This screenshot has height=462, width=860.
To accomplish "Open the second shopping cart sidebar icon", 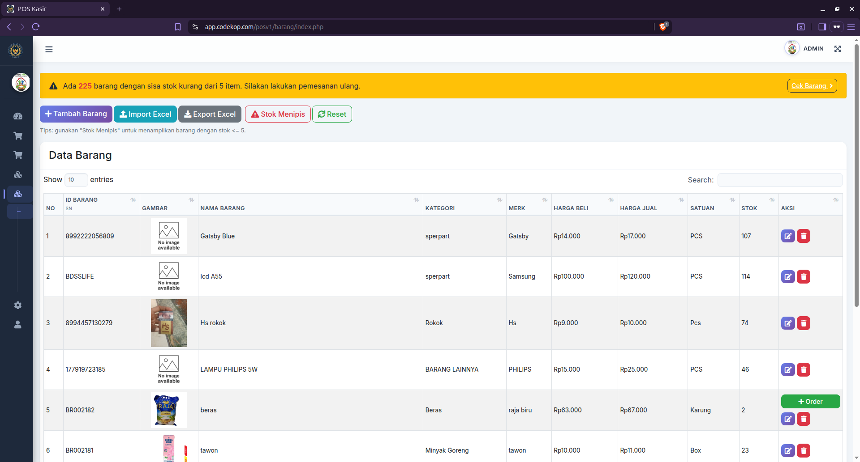I will [18, 155].
